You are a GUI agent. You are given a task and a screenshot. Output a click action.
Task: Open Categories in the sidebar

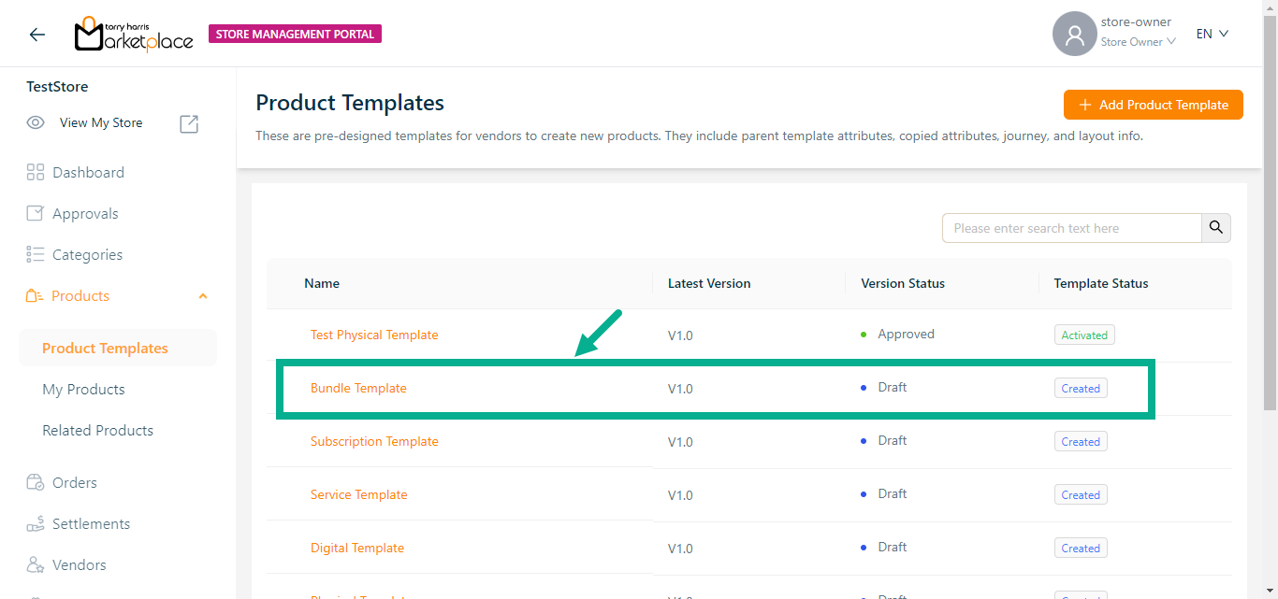[87, 255]
